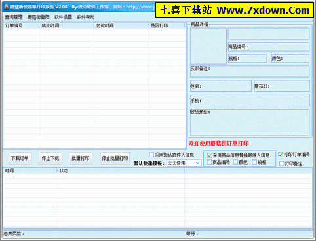Click the product image thumbnail box
Image resolution: width=316 pixels, height=241 pixels.
pos(208,46)
